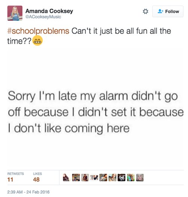188x197 pixels.
Task: Open the fifth liker avatar thumbnail
Action: (103, 177)
